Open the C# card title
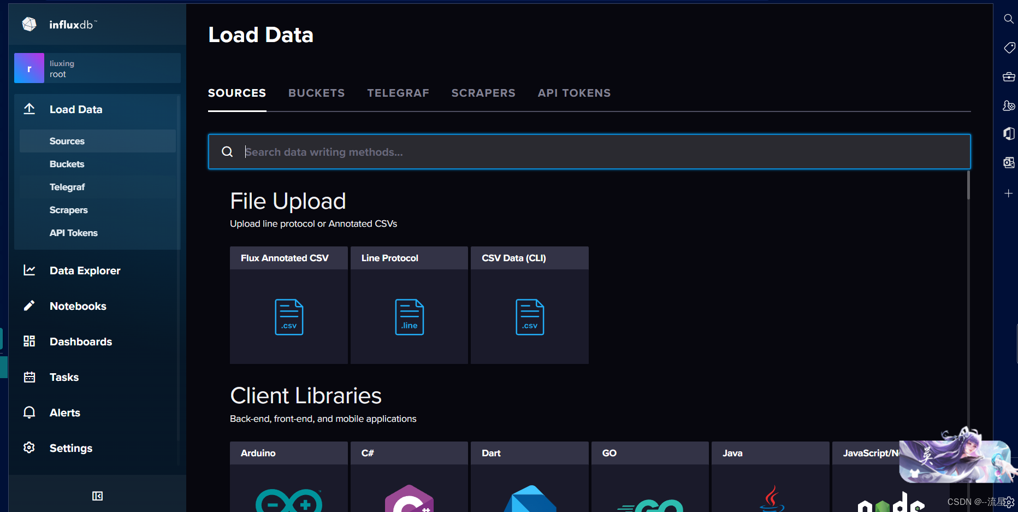Viewport: 1018px width, 512px height. point(368,453)
